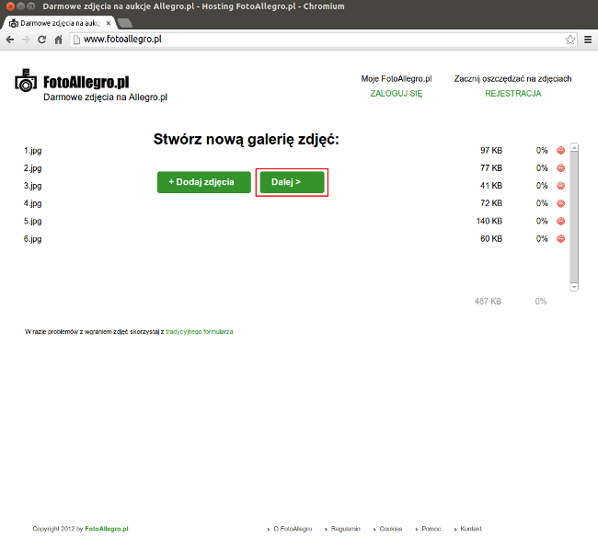Open the REJESTRACJA link
The image size is (598, 539).
(513, 94)
